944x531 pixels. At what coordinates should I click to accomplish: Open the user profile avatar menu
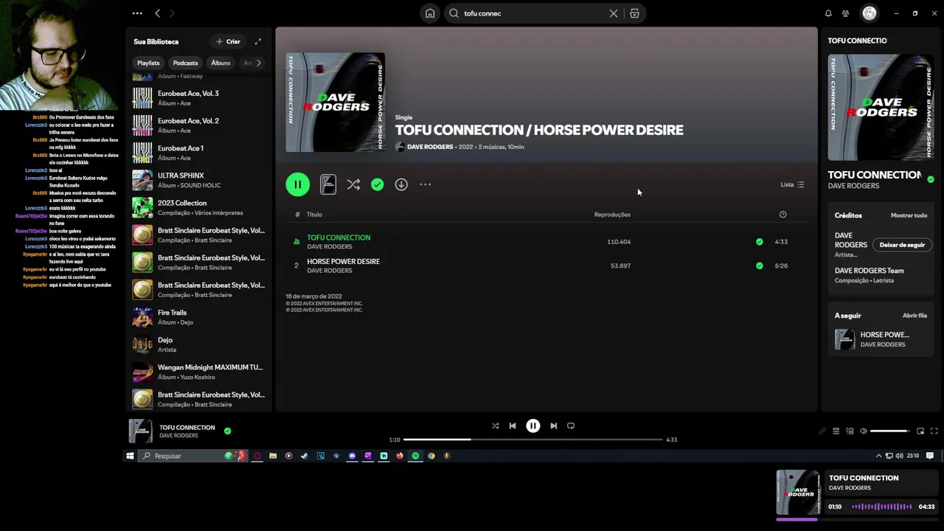pos(870,13)
